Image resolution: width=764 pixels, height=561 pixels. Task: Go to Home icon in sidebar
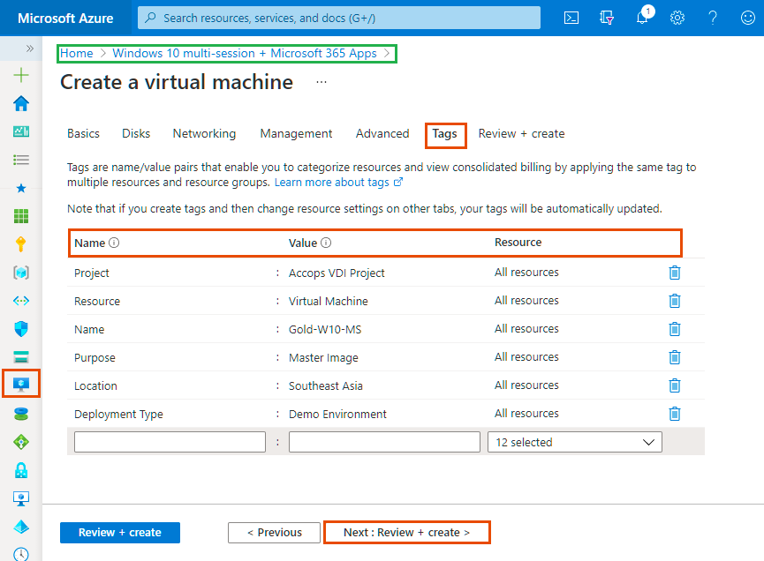[21, 103]
